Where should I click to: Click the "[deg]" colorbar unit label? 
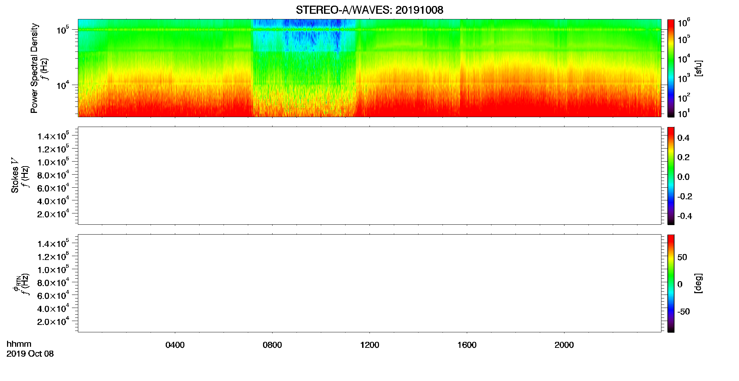point(698,283)
